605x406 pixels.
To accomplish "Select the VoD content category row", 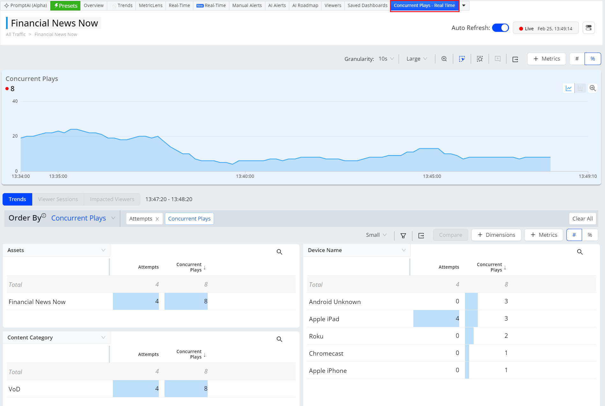I will pos(151,389).
